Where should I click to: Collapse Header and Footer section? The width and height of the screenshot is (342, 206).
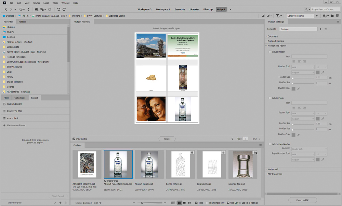pos(277,46)
